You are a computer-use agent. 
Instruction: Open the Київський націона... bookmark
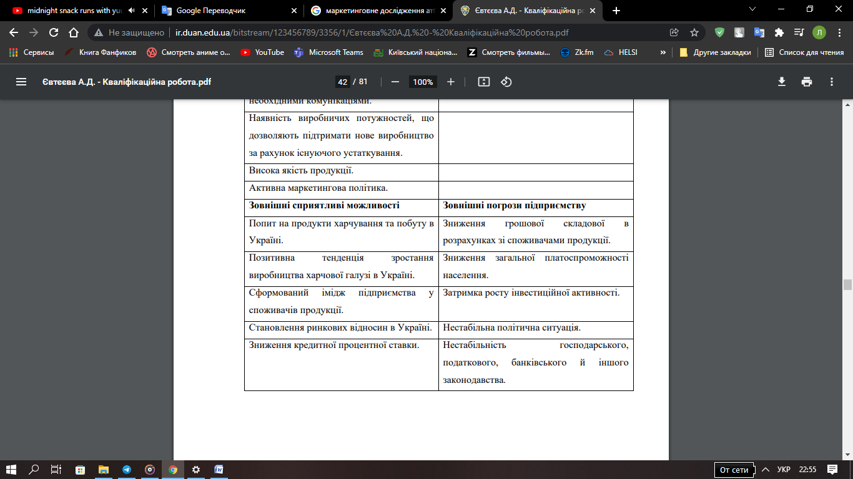[415, 52]
